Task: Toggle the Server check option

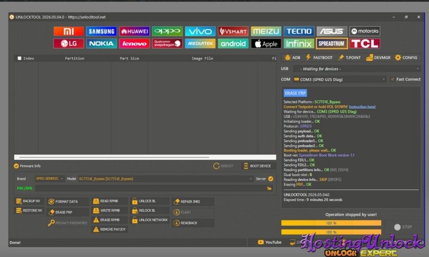Action: coord(270,179)
